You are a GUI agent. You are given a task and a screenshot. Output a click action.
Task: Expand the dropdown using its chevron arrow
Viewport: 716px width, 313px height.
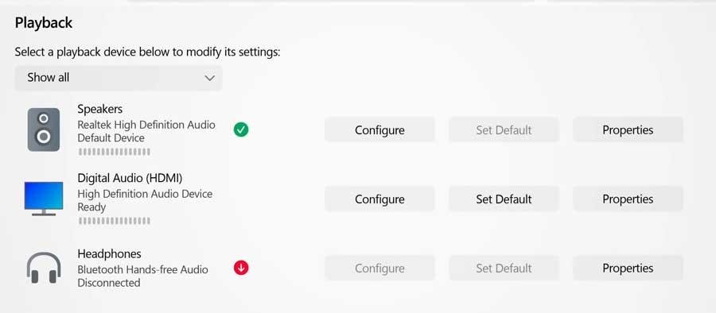209,78
